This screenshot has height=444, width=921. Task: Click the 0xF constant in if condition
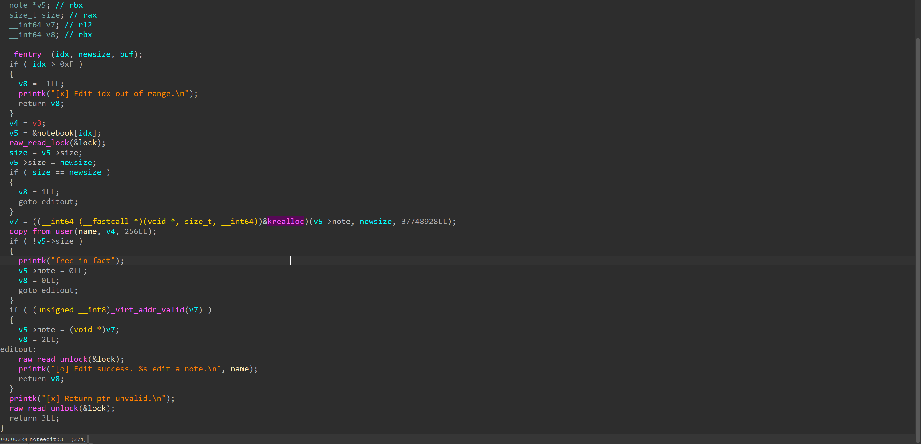click(x=66, y=64)
